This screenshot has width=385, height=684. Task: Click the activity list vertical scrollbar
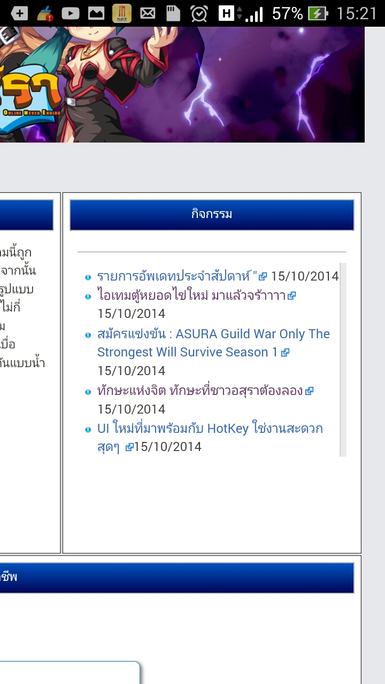343,360
